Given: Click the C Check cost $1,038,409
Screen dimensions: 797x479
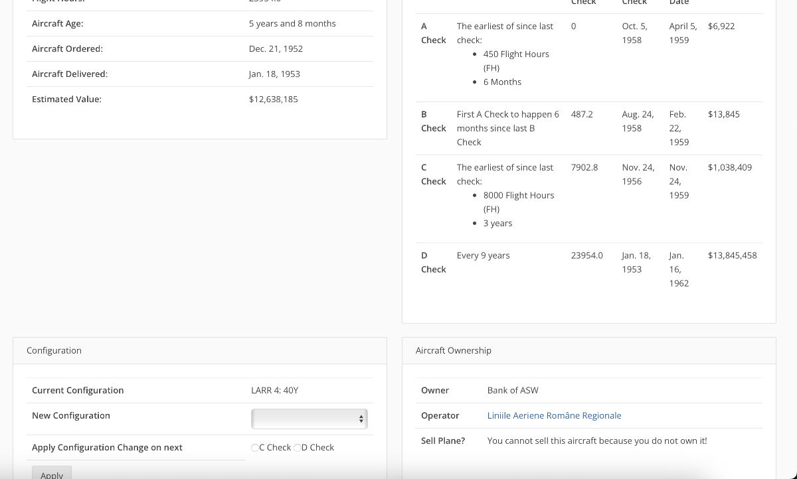Looking at the screenshot, I should [x=729, y=168].
